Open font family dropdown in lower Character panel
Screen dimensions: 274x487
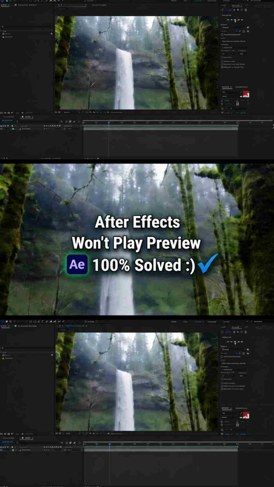[230, 413]
